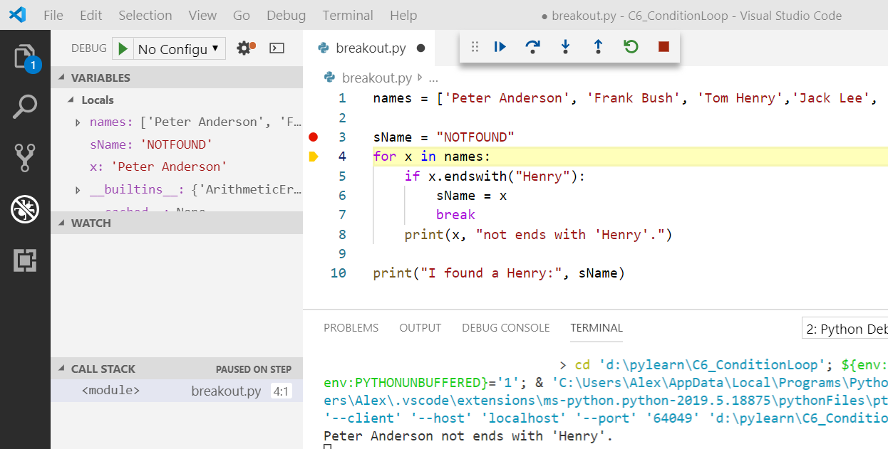Click the Continue debug button
This screenshot has width=888, height=449.
(500, 47)
